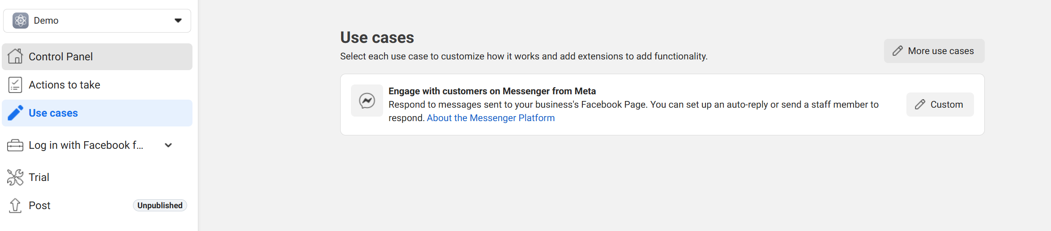The image size is (1051, 231).
Task: Click the Actions to take checklist icon
Action: (x=15, y=85)
